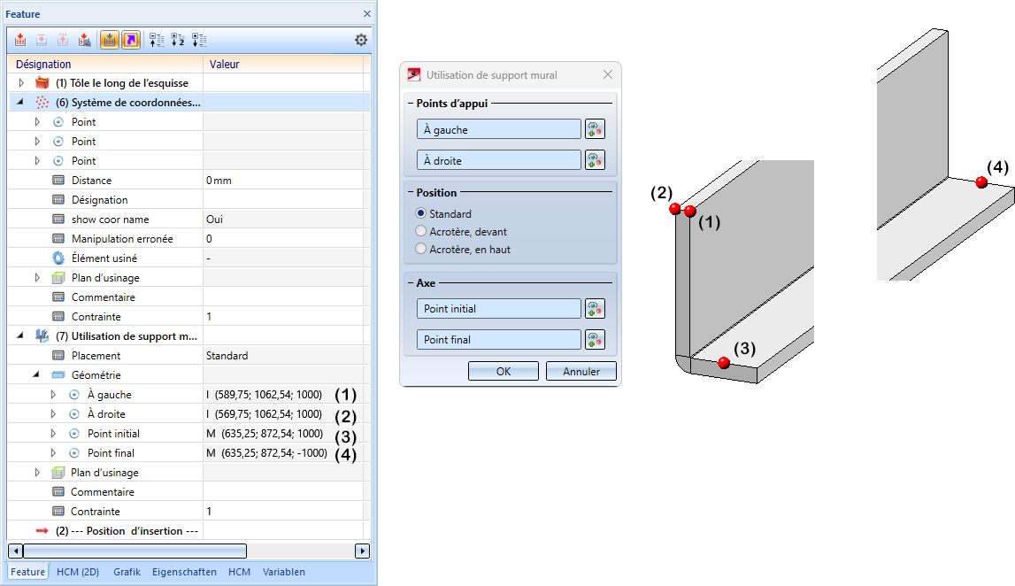1015x586 pixels.
Task: Click the table icon beside Manipulation erronée
Action: [58, 238]
